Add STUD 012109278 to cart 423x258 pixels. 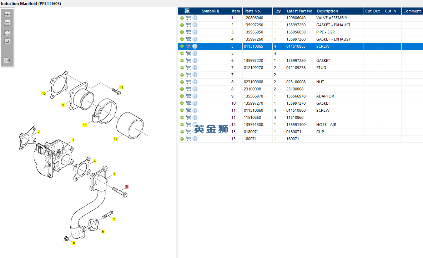tap(188, 68)
